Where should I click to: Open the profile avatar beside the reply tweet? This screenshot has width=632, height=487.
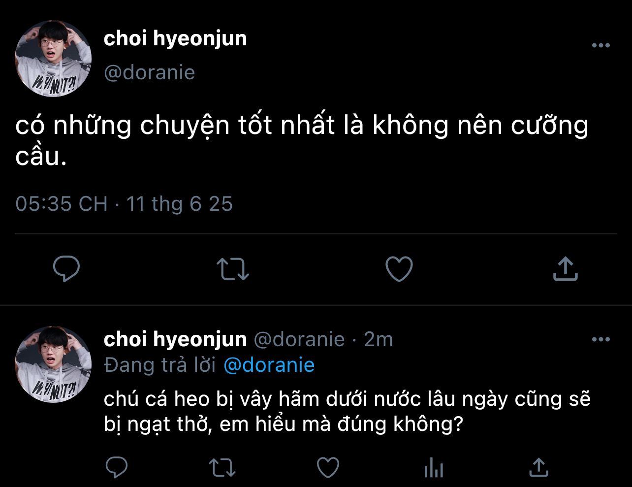[x=54, y=364]
